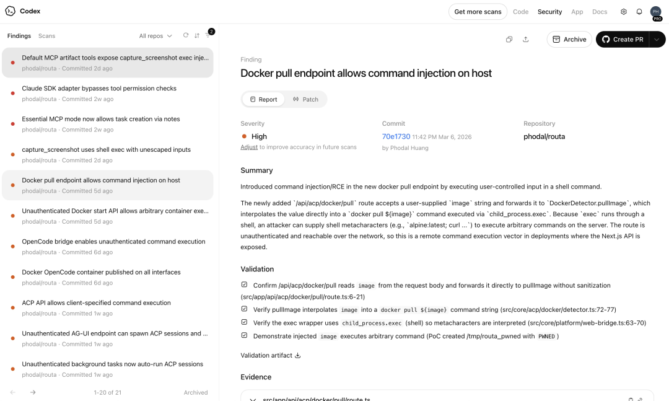
Task: Toggle checkbox for Confirm /api/acp/docker/pull reads image
Action: [x=244, y=284]
